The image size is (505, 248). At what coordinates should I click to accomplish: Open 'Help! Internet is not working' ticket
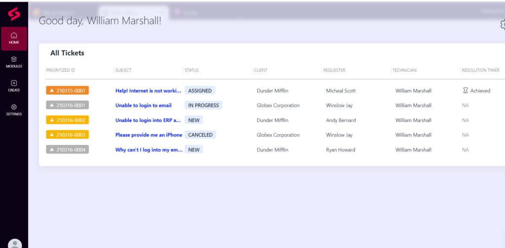[x=148, y=91]
